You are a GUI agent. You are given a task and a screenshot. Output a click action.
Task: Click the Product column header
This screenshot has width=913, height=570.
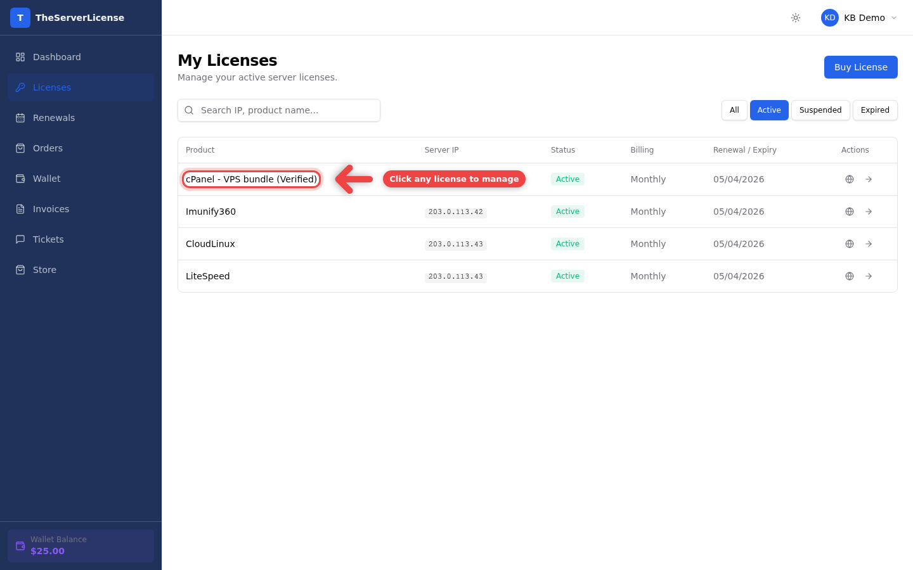point(200,150)
